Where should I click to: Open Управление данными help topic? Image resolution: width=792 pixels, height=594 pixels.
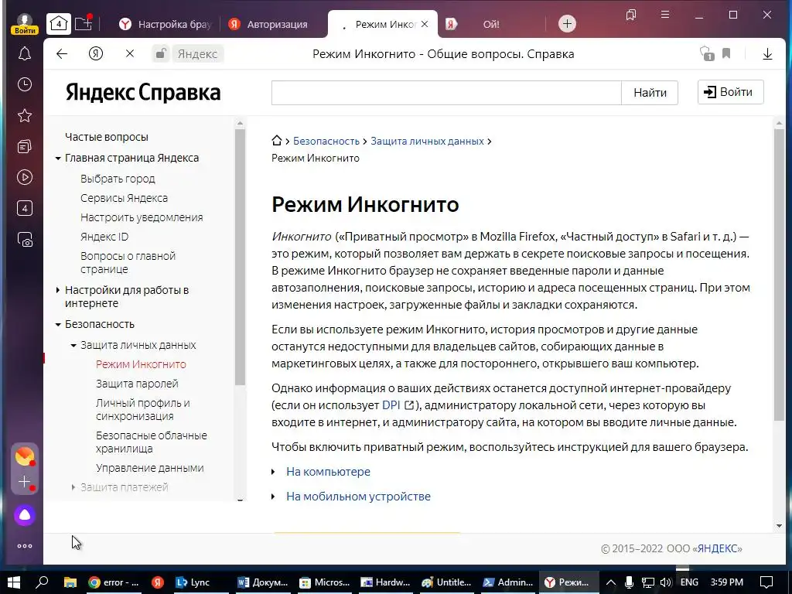[149, 468]
